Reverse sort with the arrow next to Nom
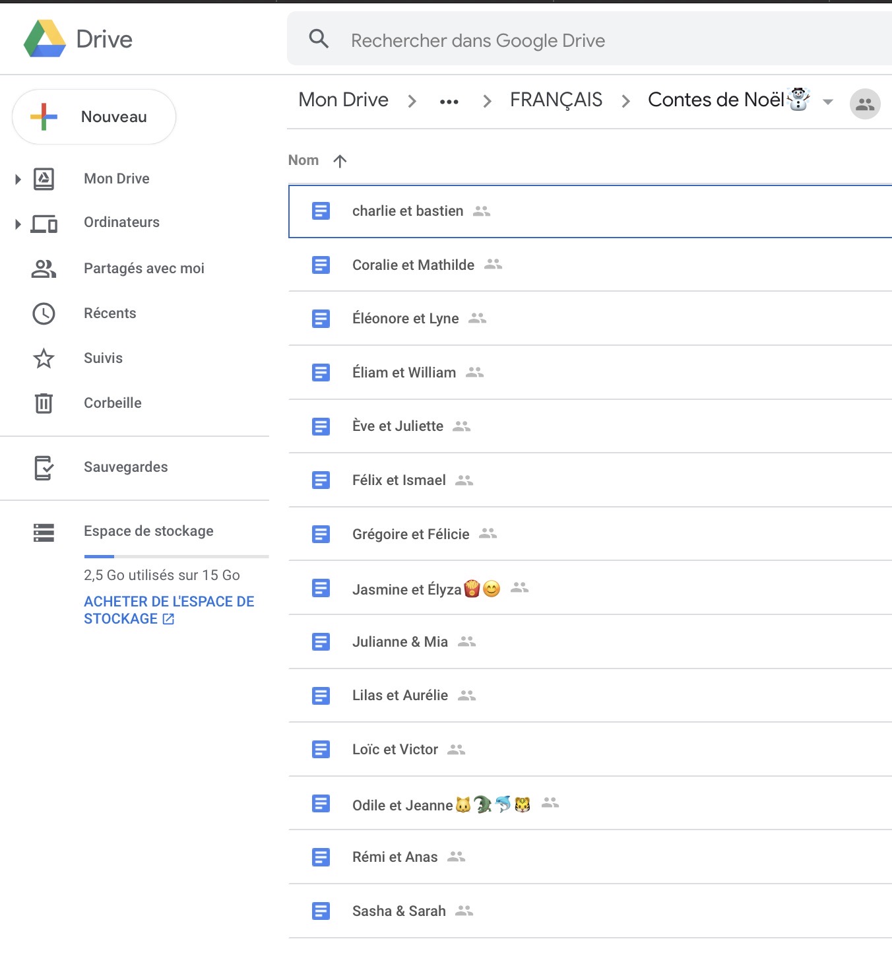 coord(340,161)
